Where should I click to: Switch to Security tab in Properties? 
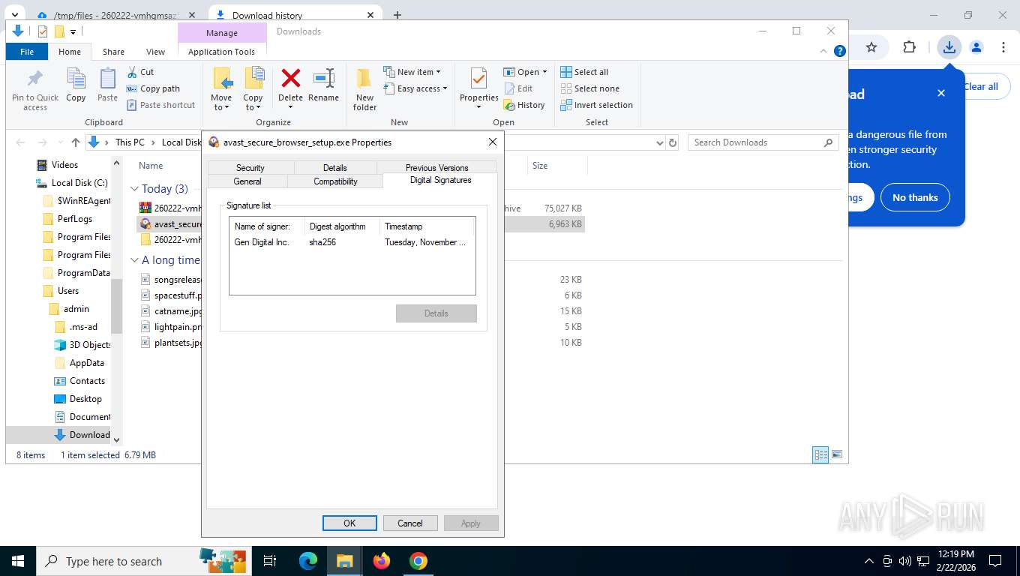coord(250,167)
